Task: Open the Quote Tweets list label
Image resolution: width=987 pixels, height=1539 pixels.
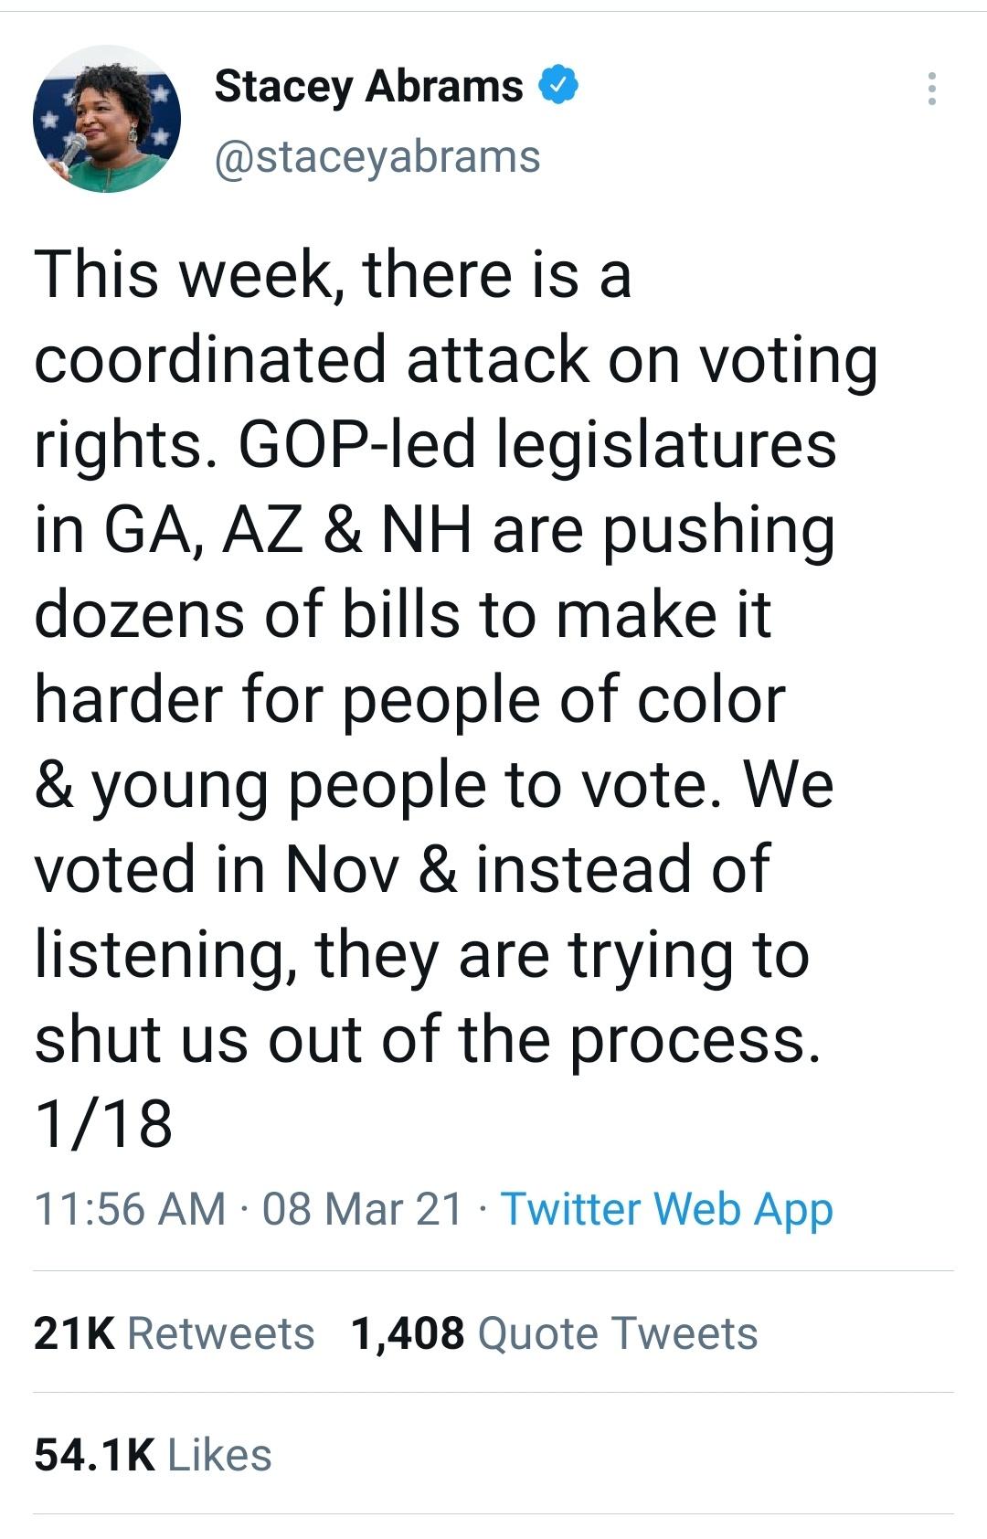Action: (617, 1332)
